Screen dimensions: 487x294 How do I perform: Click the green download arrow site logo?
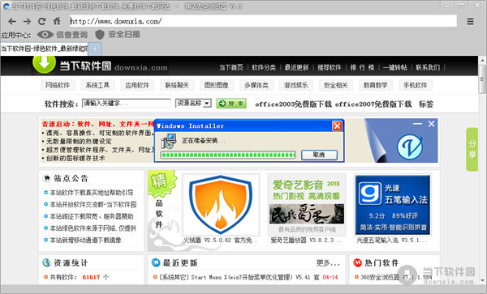(44, 64)
